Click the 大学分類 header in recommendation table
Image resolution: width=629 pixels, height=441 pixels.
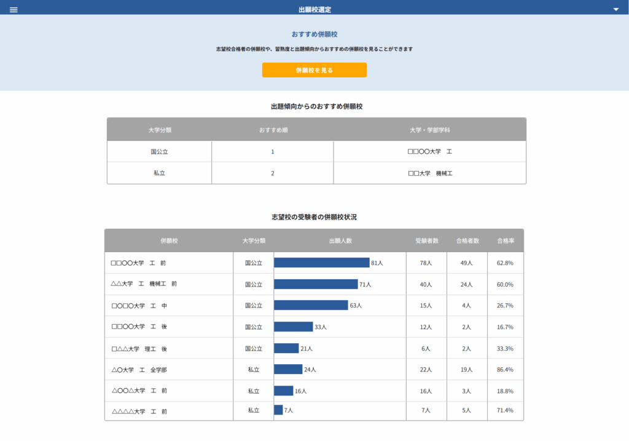pos(160,130)
